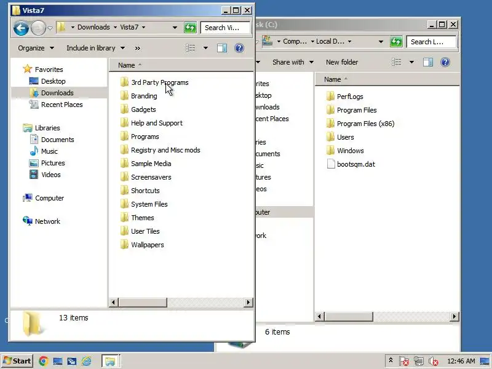The width and height of the screenshot is (492, 369).
Task: Select the Wallpapers folder
Action: coord(142,245)
